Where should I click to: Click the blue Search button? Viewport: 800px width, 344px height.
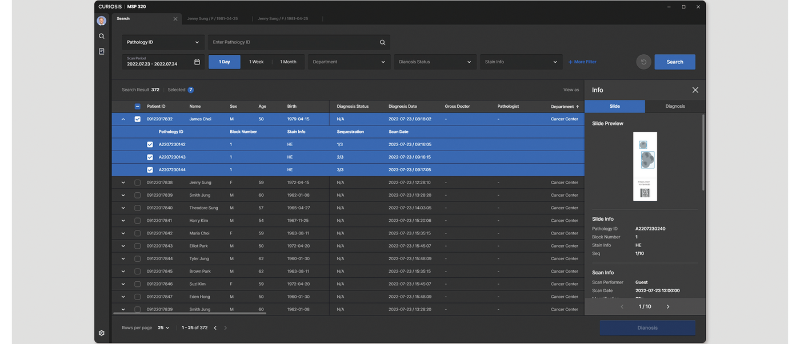[674, 62]
